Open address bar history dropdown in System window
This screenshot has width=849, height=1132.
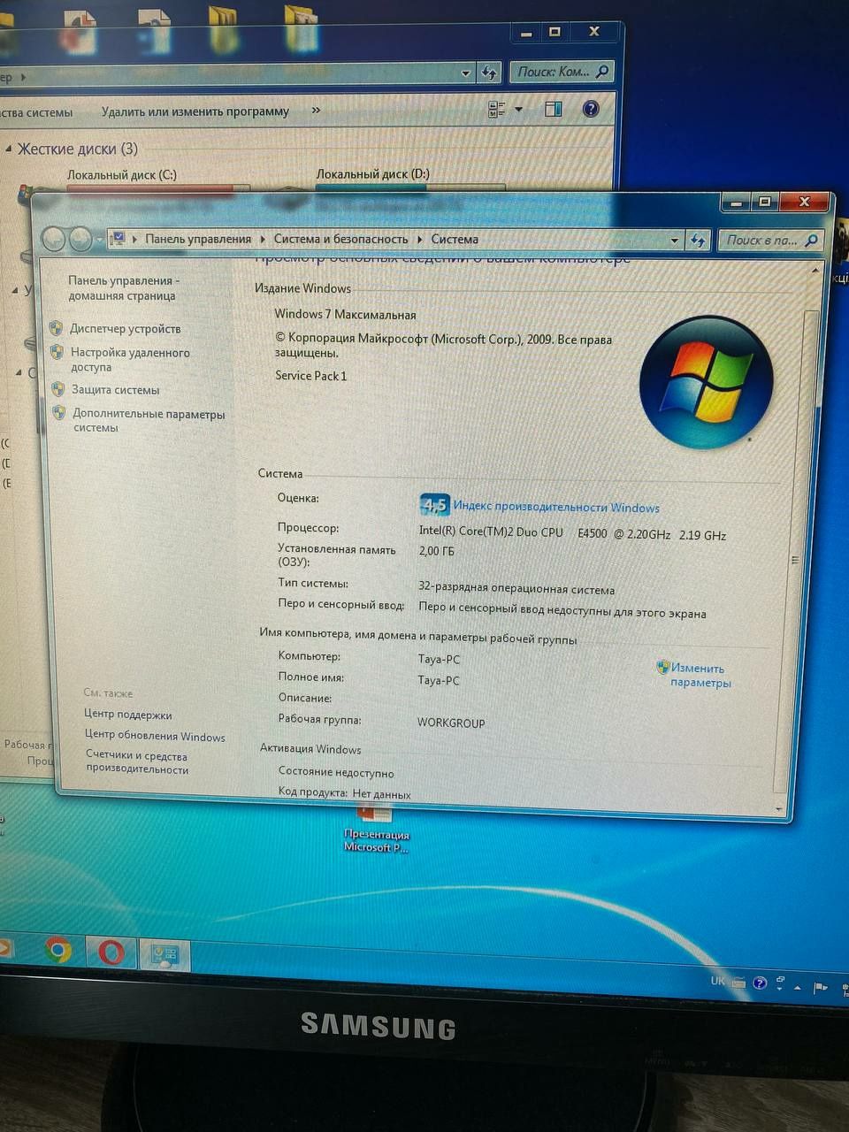click(x=675, y=240)
